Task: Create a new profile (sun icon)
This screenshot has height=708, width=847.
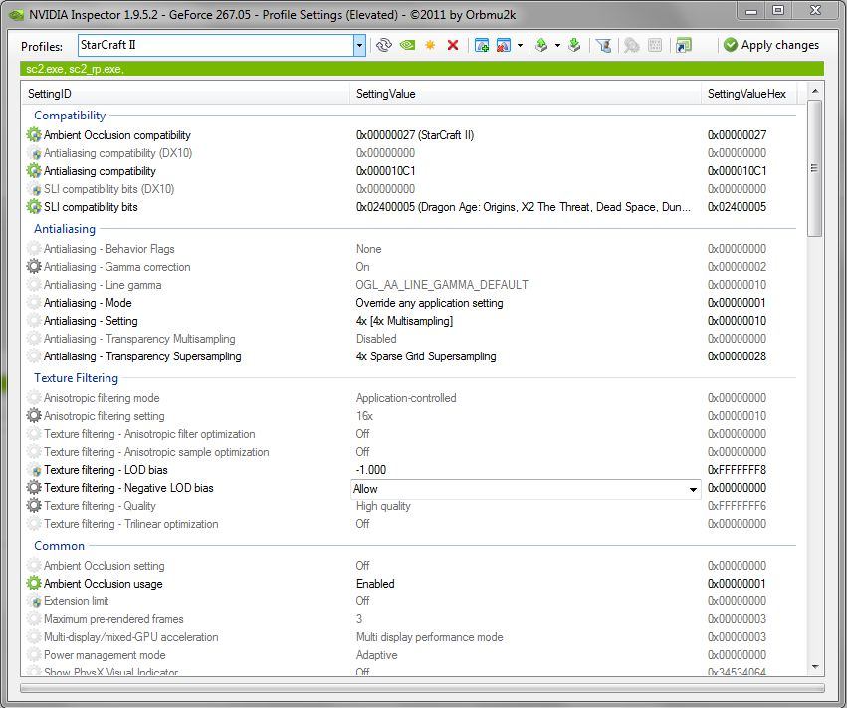Action: click(x=430, y=45)
